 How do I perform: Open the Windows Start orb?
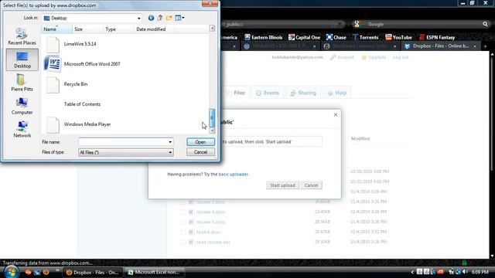[11, 272]
